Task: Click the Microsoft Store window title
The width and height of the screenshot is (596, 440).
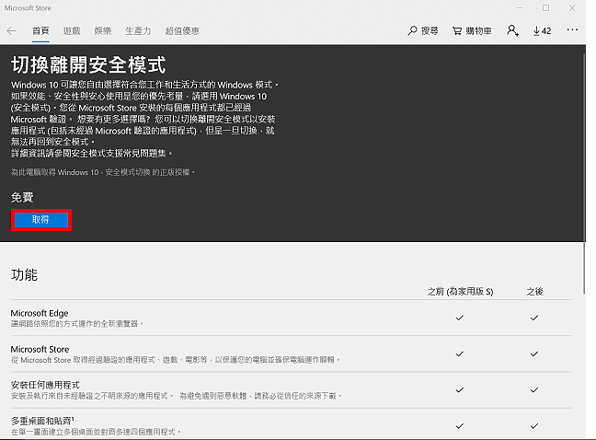Action: [28, 8]
